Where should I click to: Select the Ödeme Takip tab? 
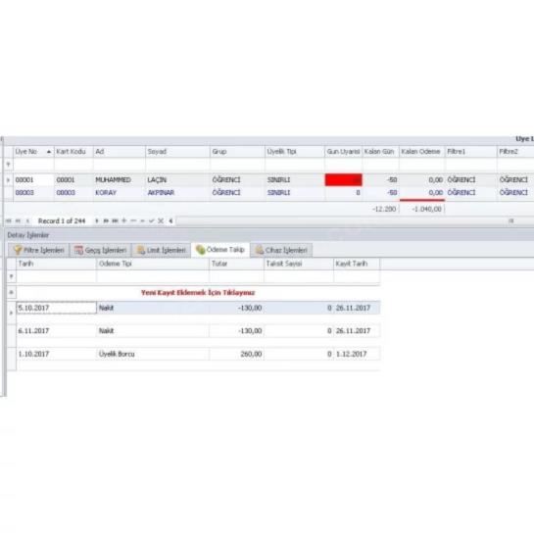(x=220, y=250)
